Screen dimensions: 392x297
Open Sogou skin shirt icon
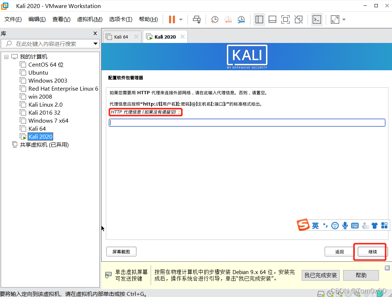tap(375, 226)
